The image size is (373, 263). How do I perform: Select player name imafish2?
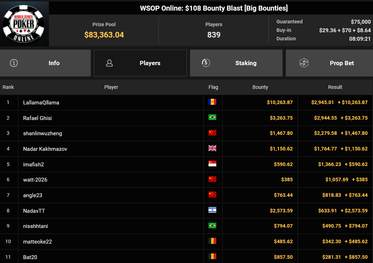tap(34, 164)
